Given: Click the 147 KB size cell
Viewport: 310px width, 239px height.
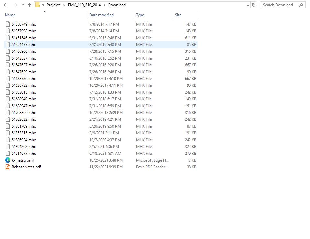Looking at the screenshot, I should 190,24.
